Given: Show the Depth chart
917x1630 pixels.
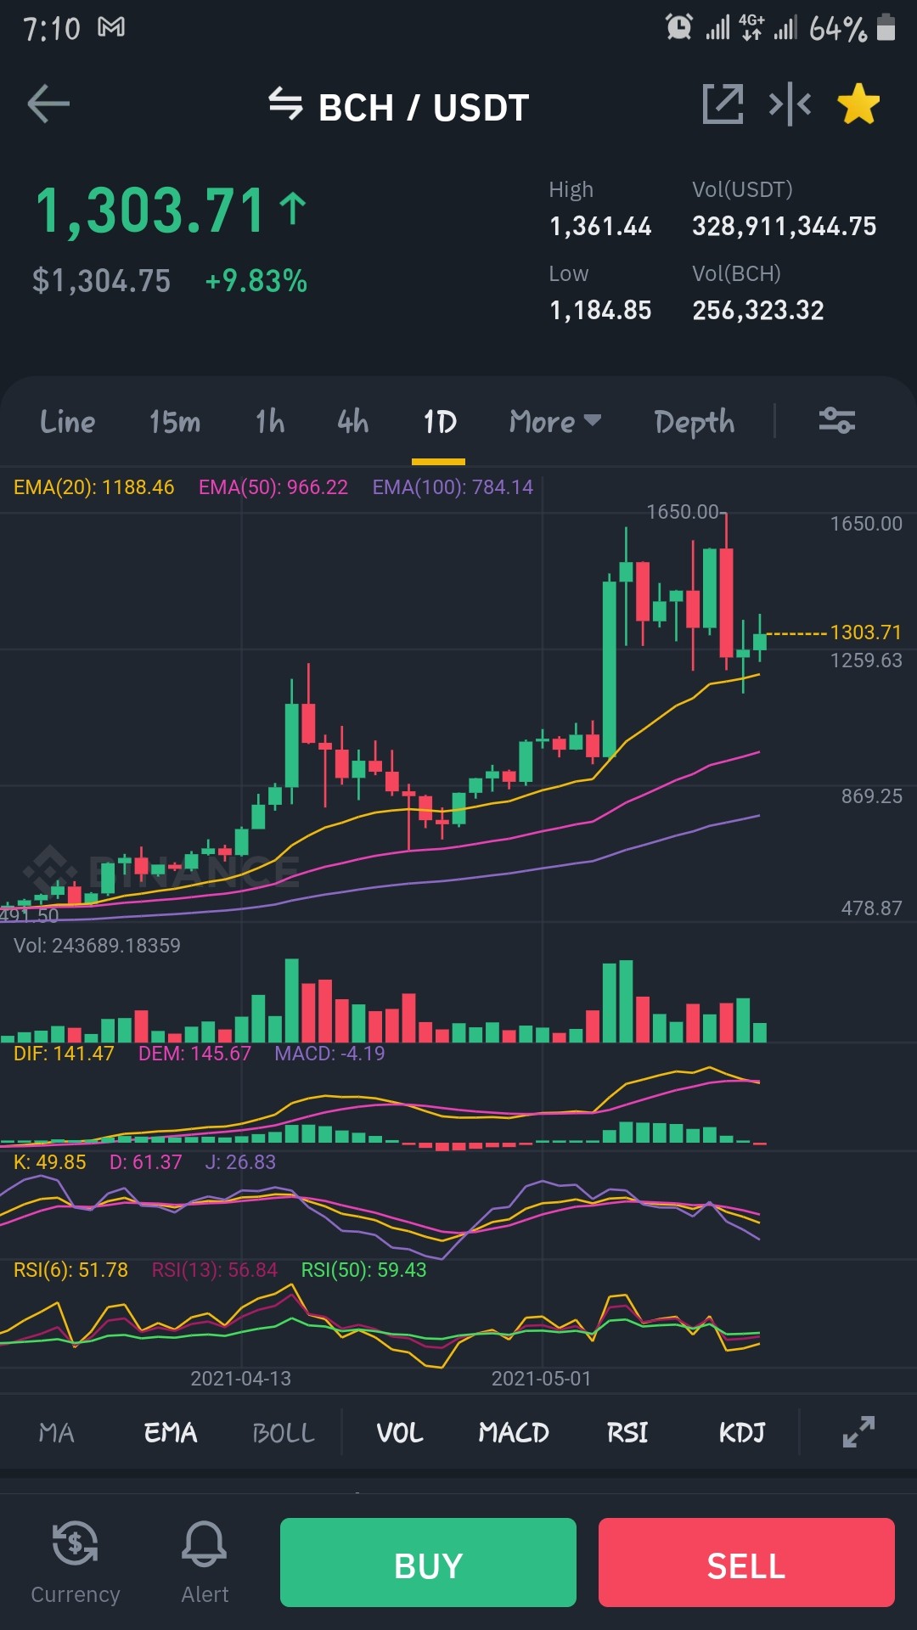Looking at the screenshot, I should [695, 422].
